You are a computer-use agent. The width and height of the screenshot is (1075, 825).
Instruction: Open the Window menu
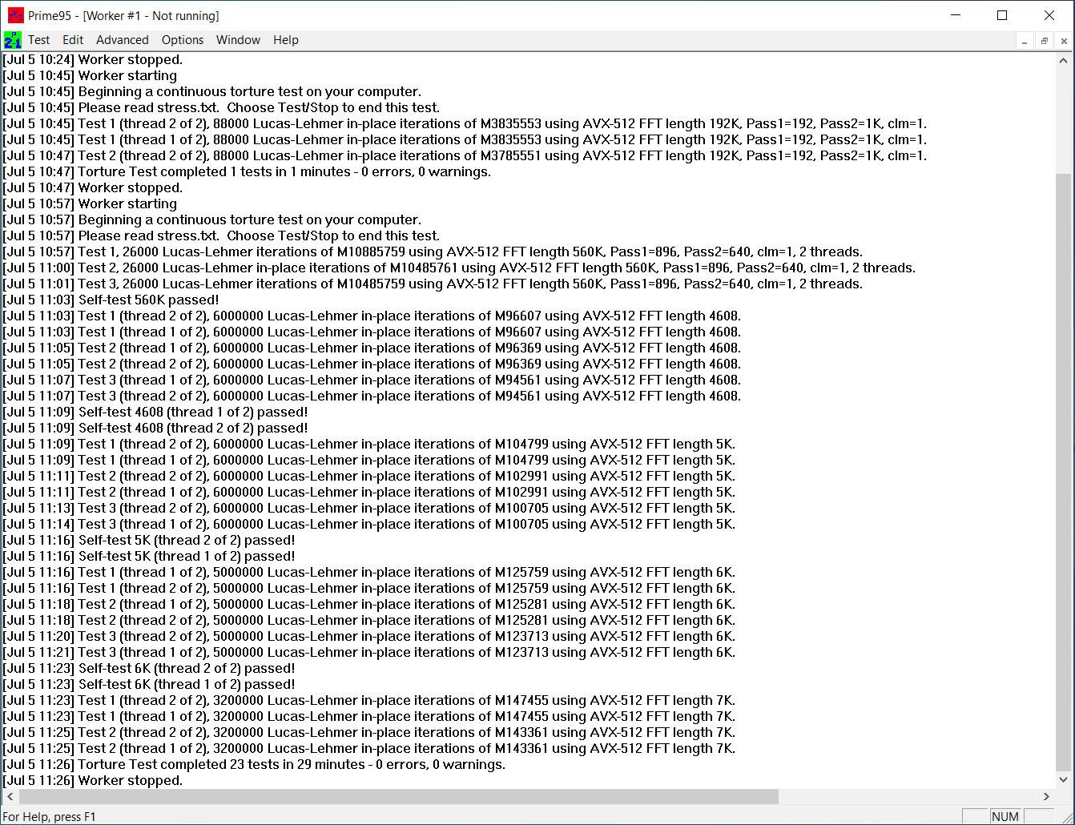click(238, 40)
